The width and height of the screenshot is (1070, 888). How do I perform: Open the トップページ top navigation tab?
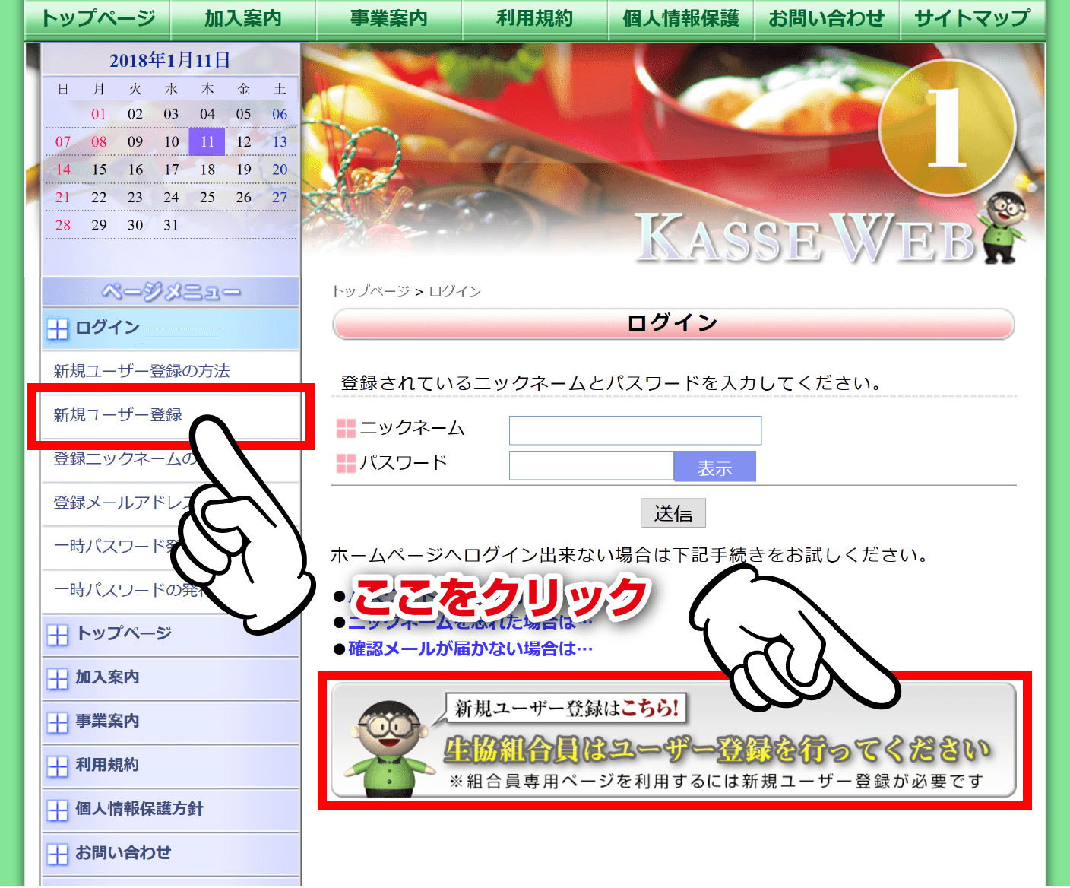point(97,18)
